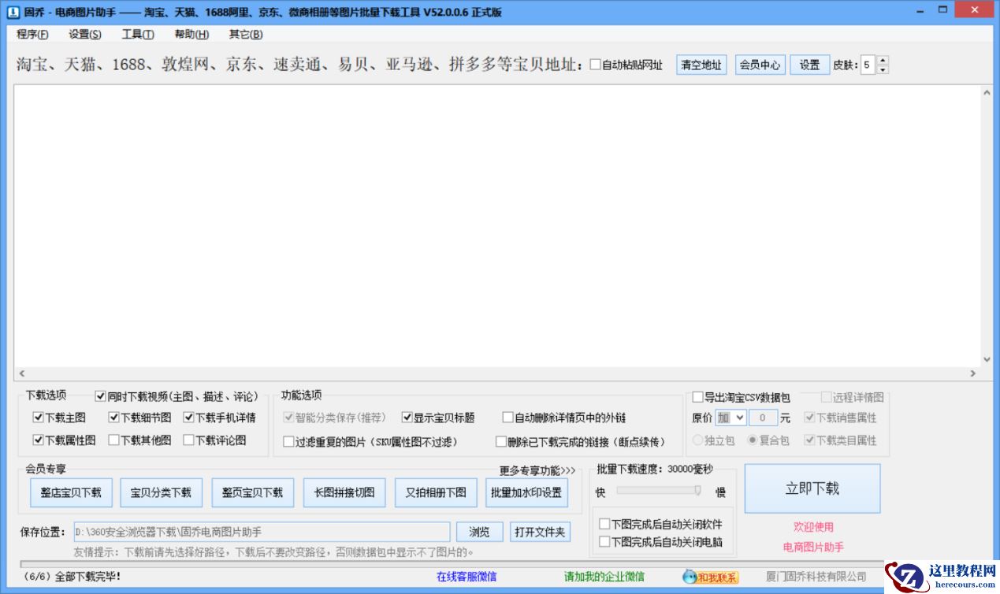Uncheck the 下载主图 option
Image resolution: width=1000 pixels, height=594 pixels.
tap(39, 418)
